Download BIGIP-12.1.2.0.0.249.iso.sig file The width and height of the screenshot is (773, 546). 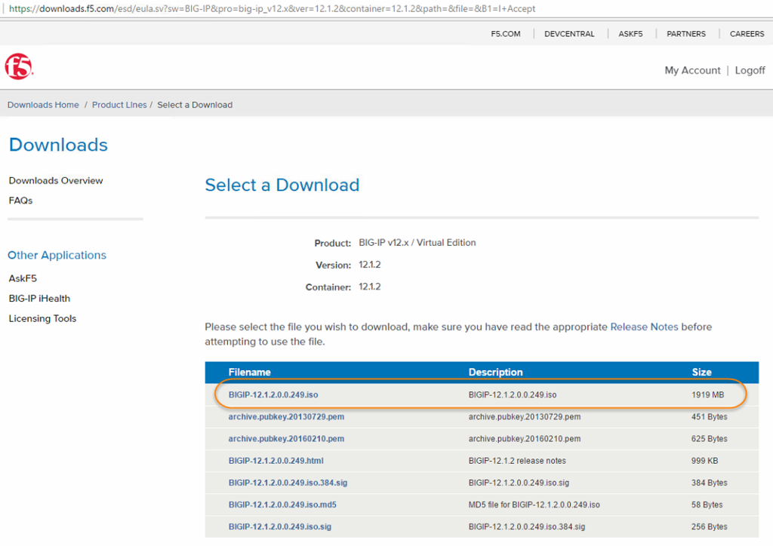pos(280,527)
